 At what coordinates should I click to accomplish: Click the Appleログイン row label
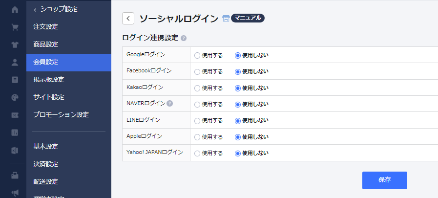[x=144, y=136]
